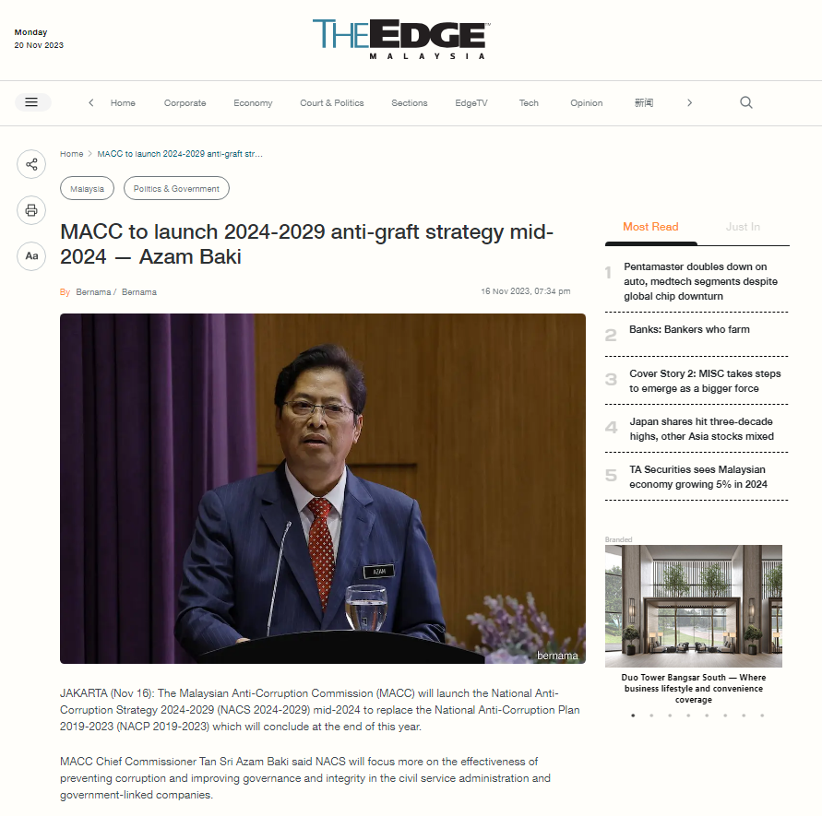Click the Malaysia tag button
This screenshot has width=822, height=816.
(87, 189)
